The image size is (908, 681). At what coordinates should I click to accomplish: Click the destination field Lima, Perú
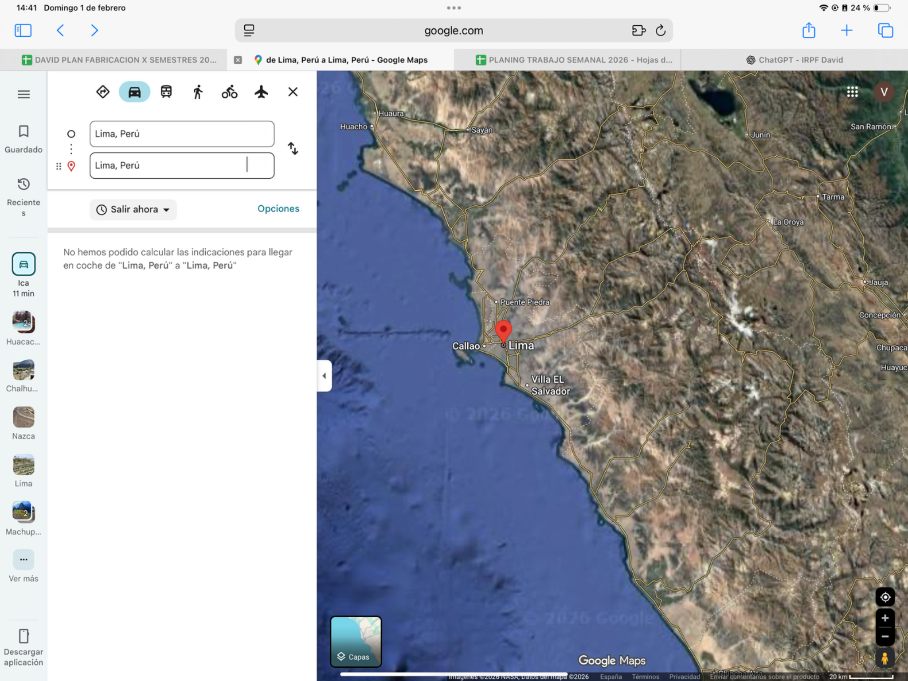tap(182, 165)
